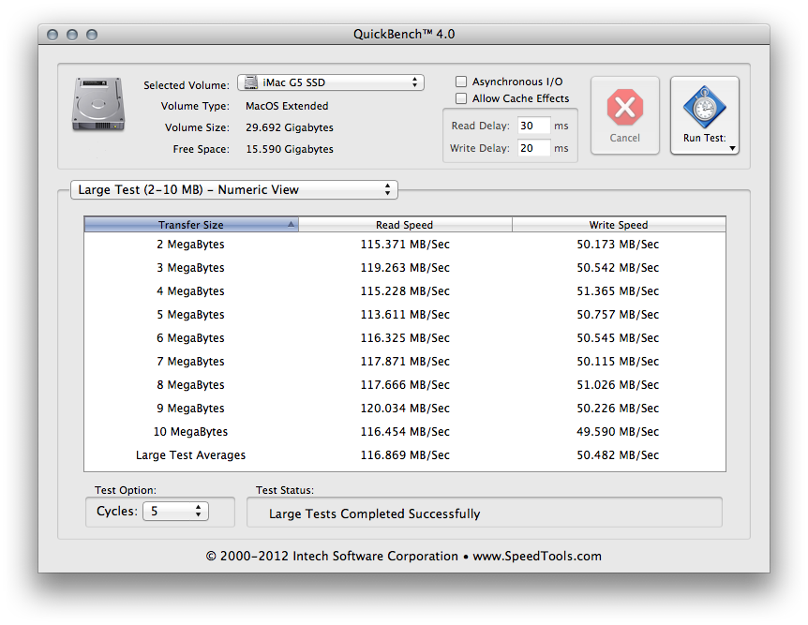Screen dimensions: 808x625
Task: Click the 50.482 MB/Sec average write value
Action: point(618,455)
